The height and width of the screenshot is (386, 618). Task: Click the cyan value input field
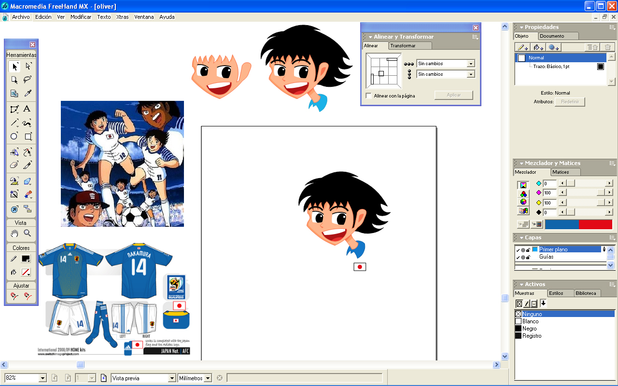(549, 184)
